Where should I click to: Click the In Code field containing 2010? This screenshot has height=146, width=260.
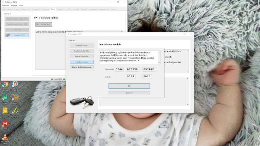pos(147,77)
